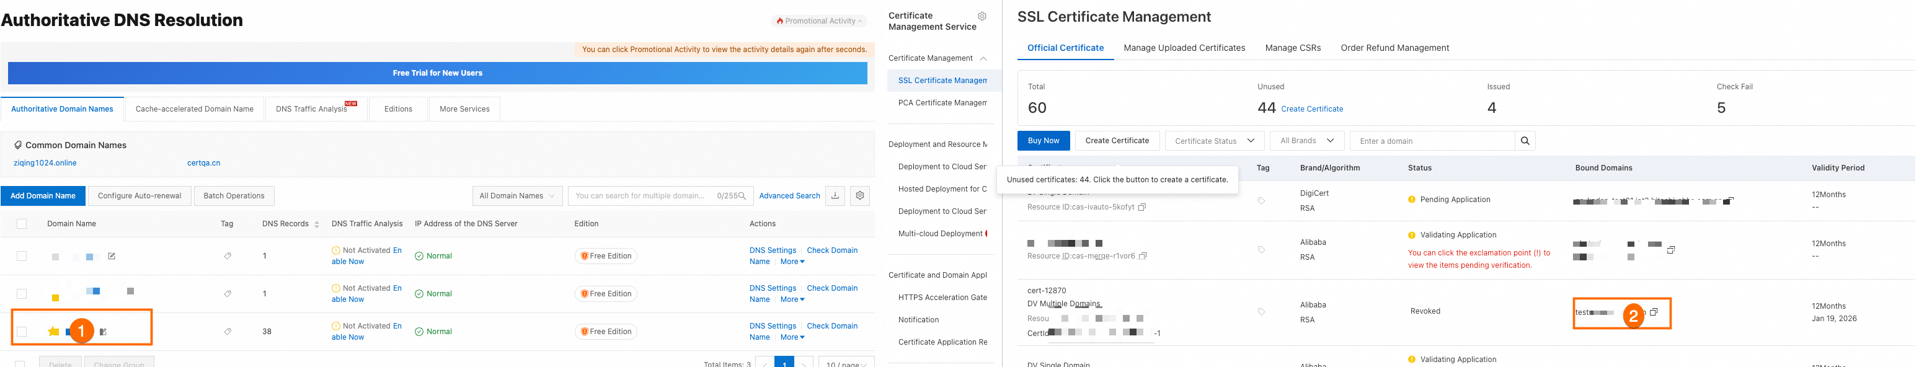Toggle the select-all checkbox in Domain Name header

point(22,224)
